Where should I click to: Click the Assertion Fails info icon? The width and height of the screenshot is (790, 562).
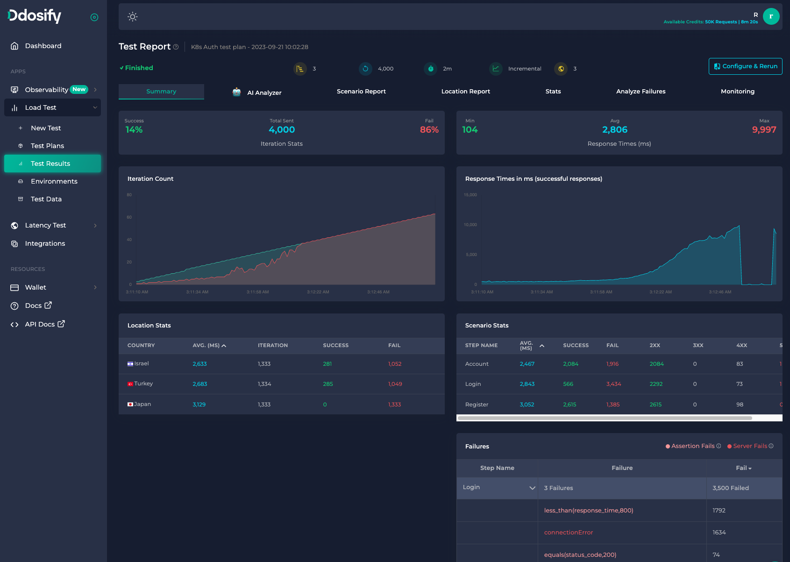click(x=719, y=446)
